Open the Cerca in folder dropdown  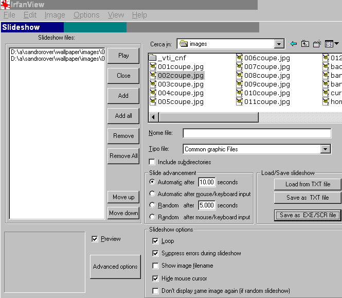pos(279,44)
